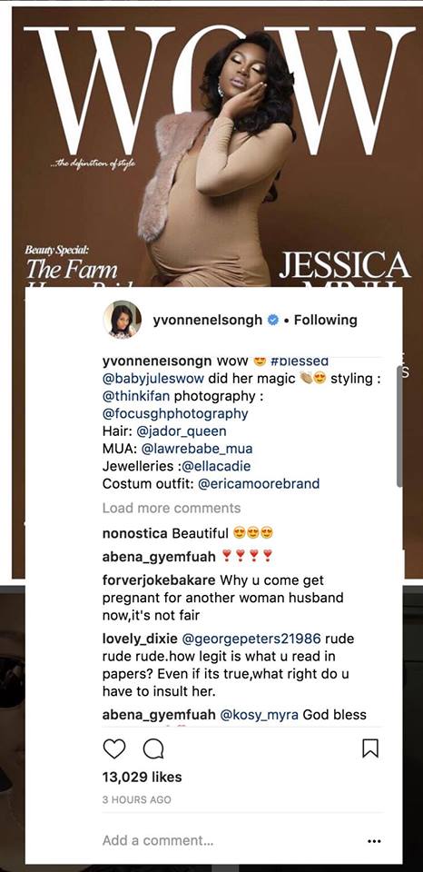
Task: Open comments via speech bubble icon
Action: 153,748
